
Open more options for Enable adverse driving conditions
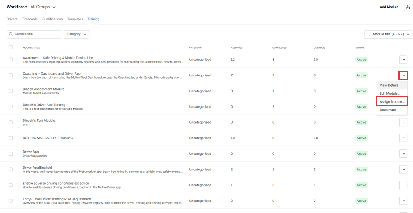tap(403, 185)
